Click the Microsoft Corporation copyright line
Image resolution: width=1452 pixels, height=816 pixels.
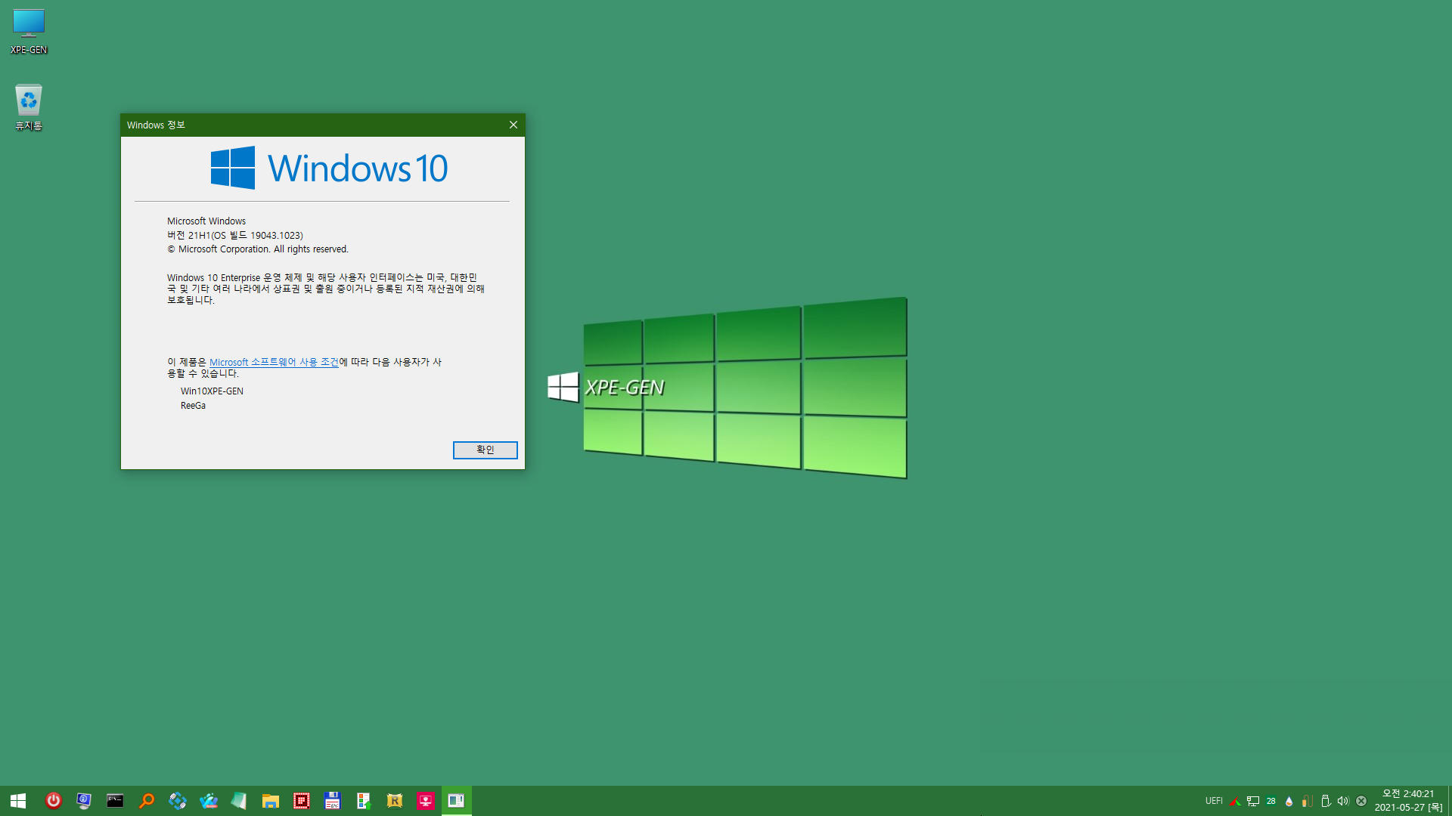click(258, 249)
